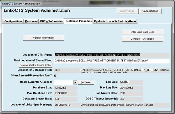Switch to the Configurations tab
This screenshot has width=175, height=114.
point(13,21)
